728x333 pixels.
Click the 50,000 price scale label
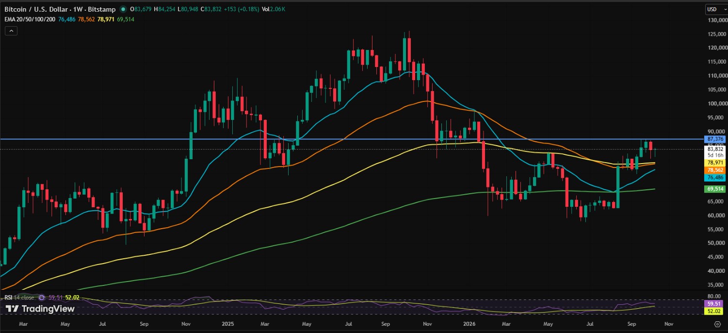pos(717,243)
